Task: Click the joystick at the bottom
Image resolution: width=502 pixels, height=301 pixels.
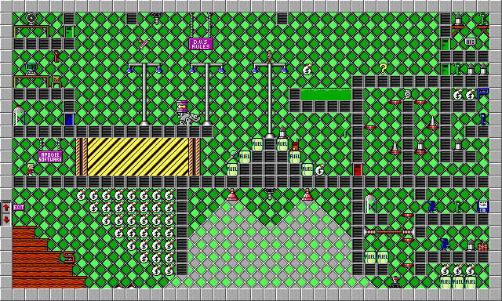Action: click(395, 282)
